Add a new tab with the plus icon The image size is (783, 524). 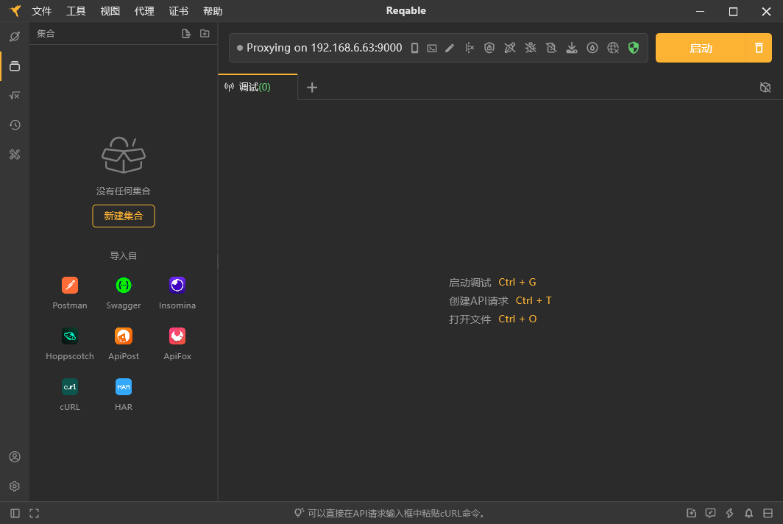click(311, 87)
